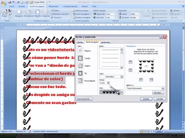
Task: Open the Arte border art dropdown
Action: (122, 92)
